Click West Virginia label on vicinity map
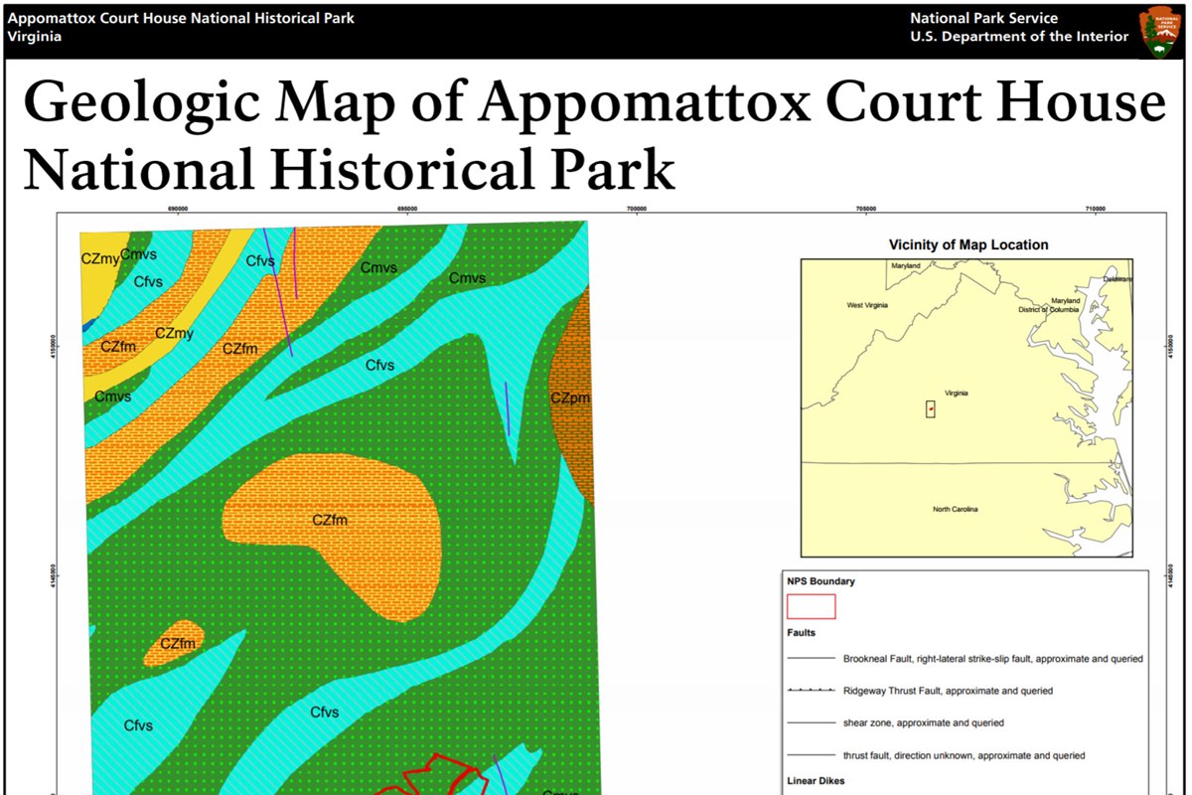This screenshot has width=1192, height=795. pyautogui.click(x=866, y=305)
